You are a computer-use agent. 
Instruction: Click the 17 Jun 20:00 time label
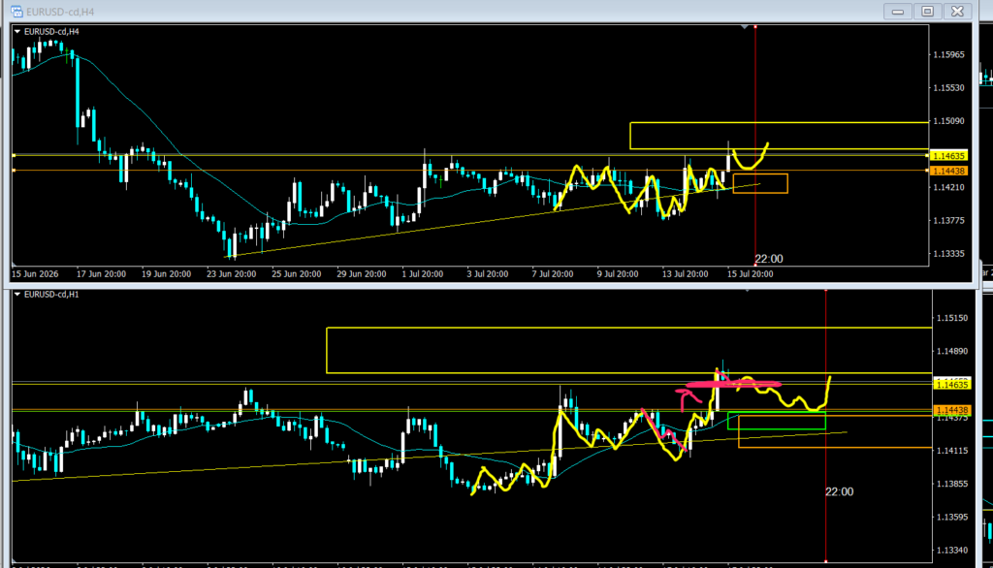[x=101, y=274]
